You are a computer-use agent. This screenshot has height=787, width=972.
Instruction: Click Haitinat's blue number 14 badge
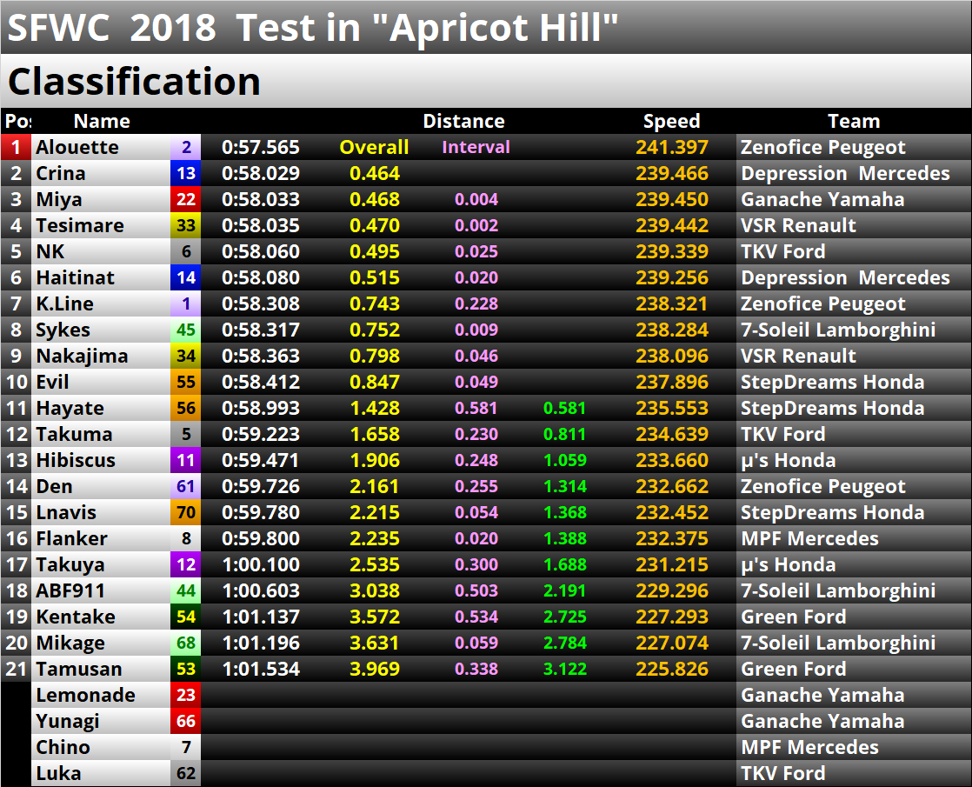tap(186, 277)
